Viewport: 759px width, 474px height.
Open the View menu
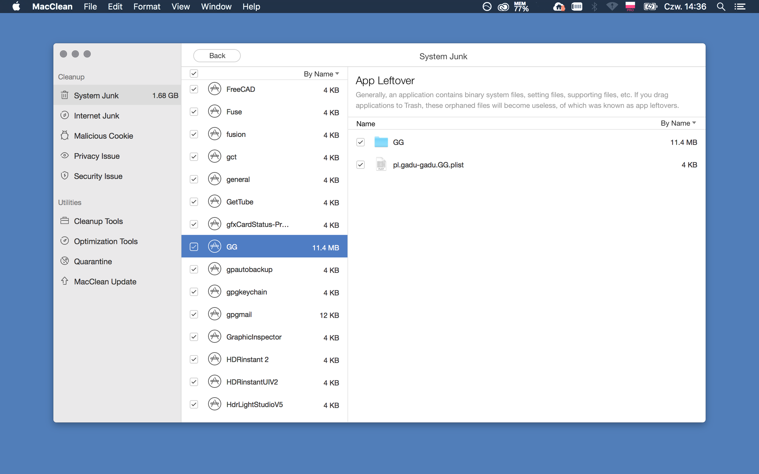(x=181, y=7)
